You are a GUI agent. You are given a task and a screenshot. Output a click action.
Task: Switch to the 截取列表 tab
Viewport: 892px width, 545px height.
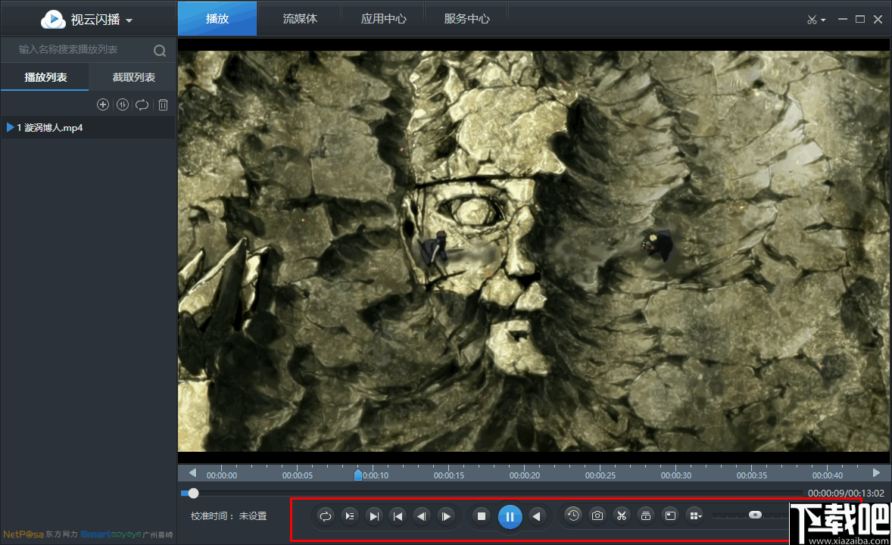(134, 76)
